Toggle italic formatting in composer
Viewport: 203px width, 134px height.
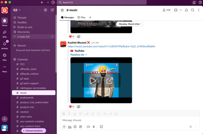click(x=69, y=114)
